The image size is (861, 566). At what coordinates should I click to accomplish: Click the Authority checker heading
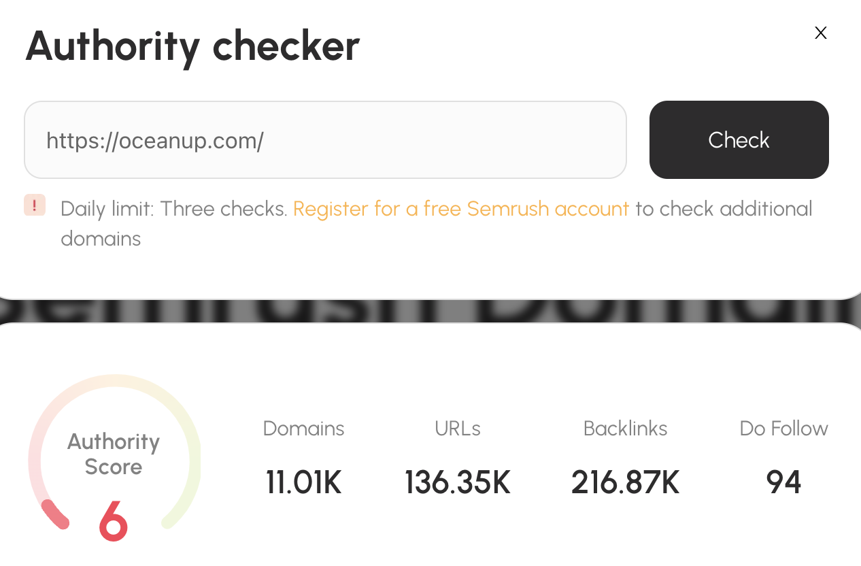[192, 46]
